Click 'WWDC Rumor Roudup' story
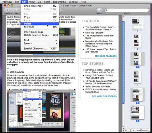152x133 pixels. pyautogui.click(x=101, y=91)
